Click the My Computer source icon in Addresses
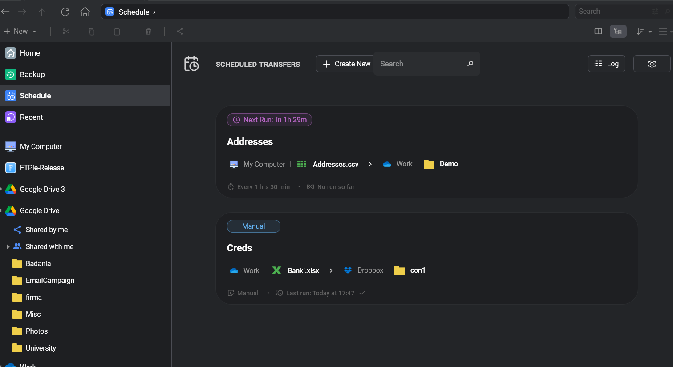673x367 pixels. [x=234, y=164]
